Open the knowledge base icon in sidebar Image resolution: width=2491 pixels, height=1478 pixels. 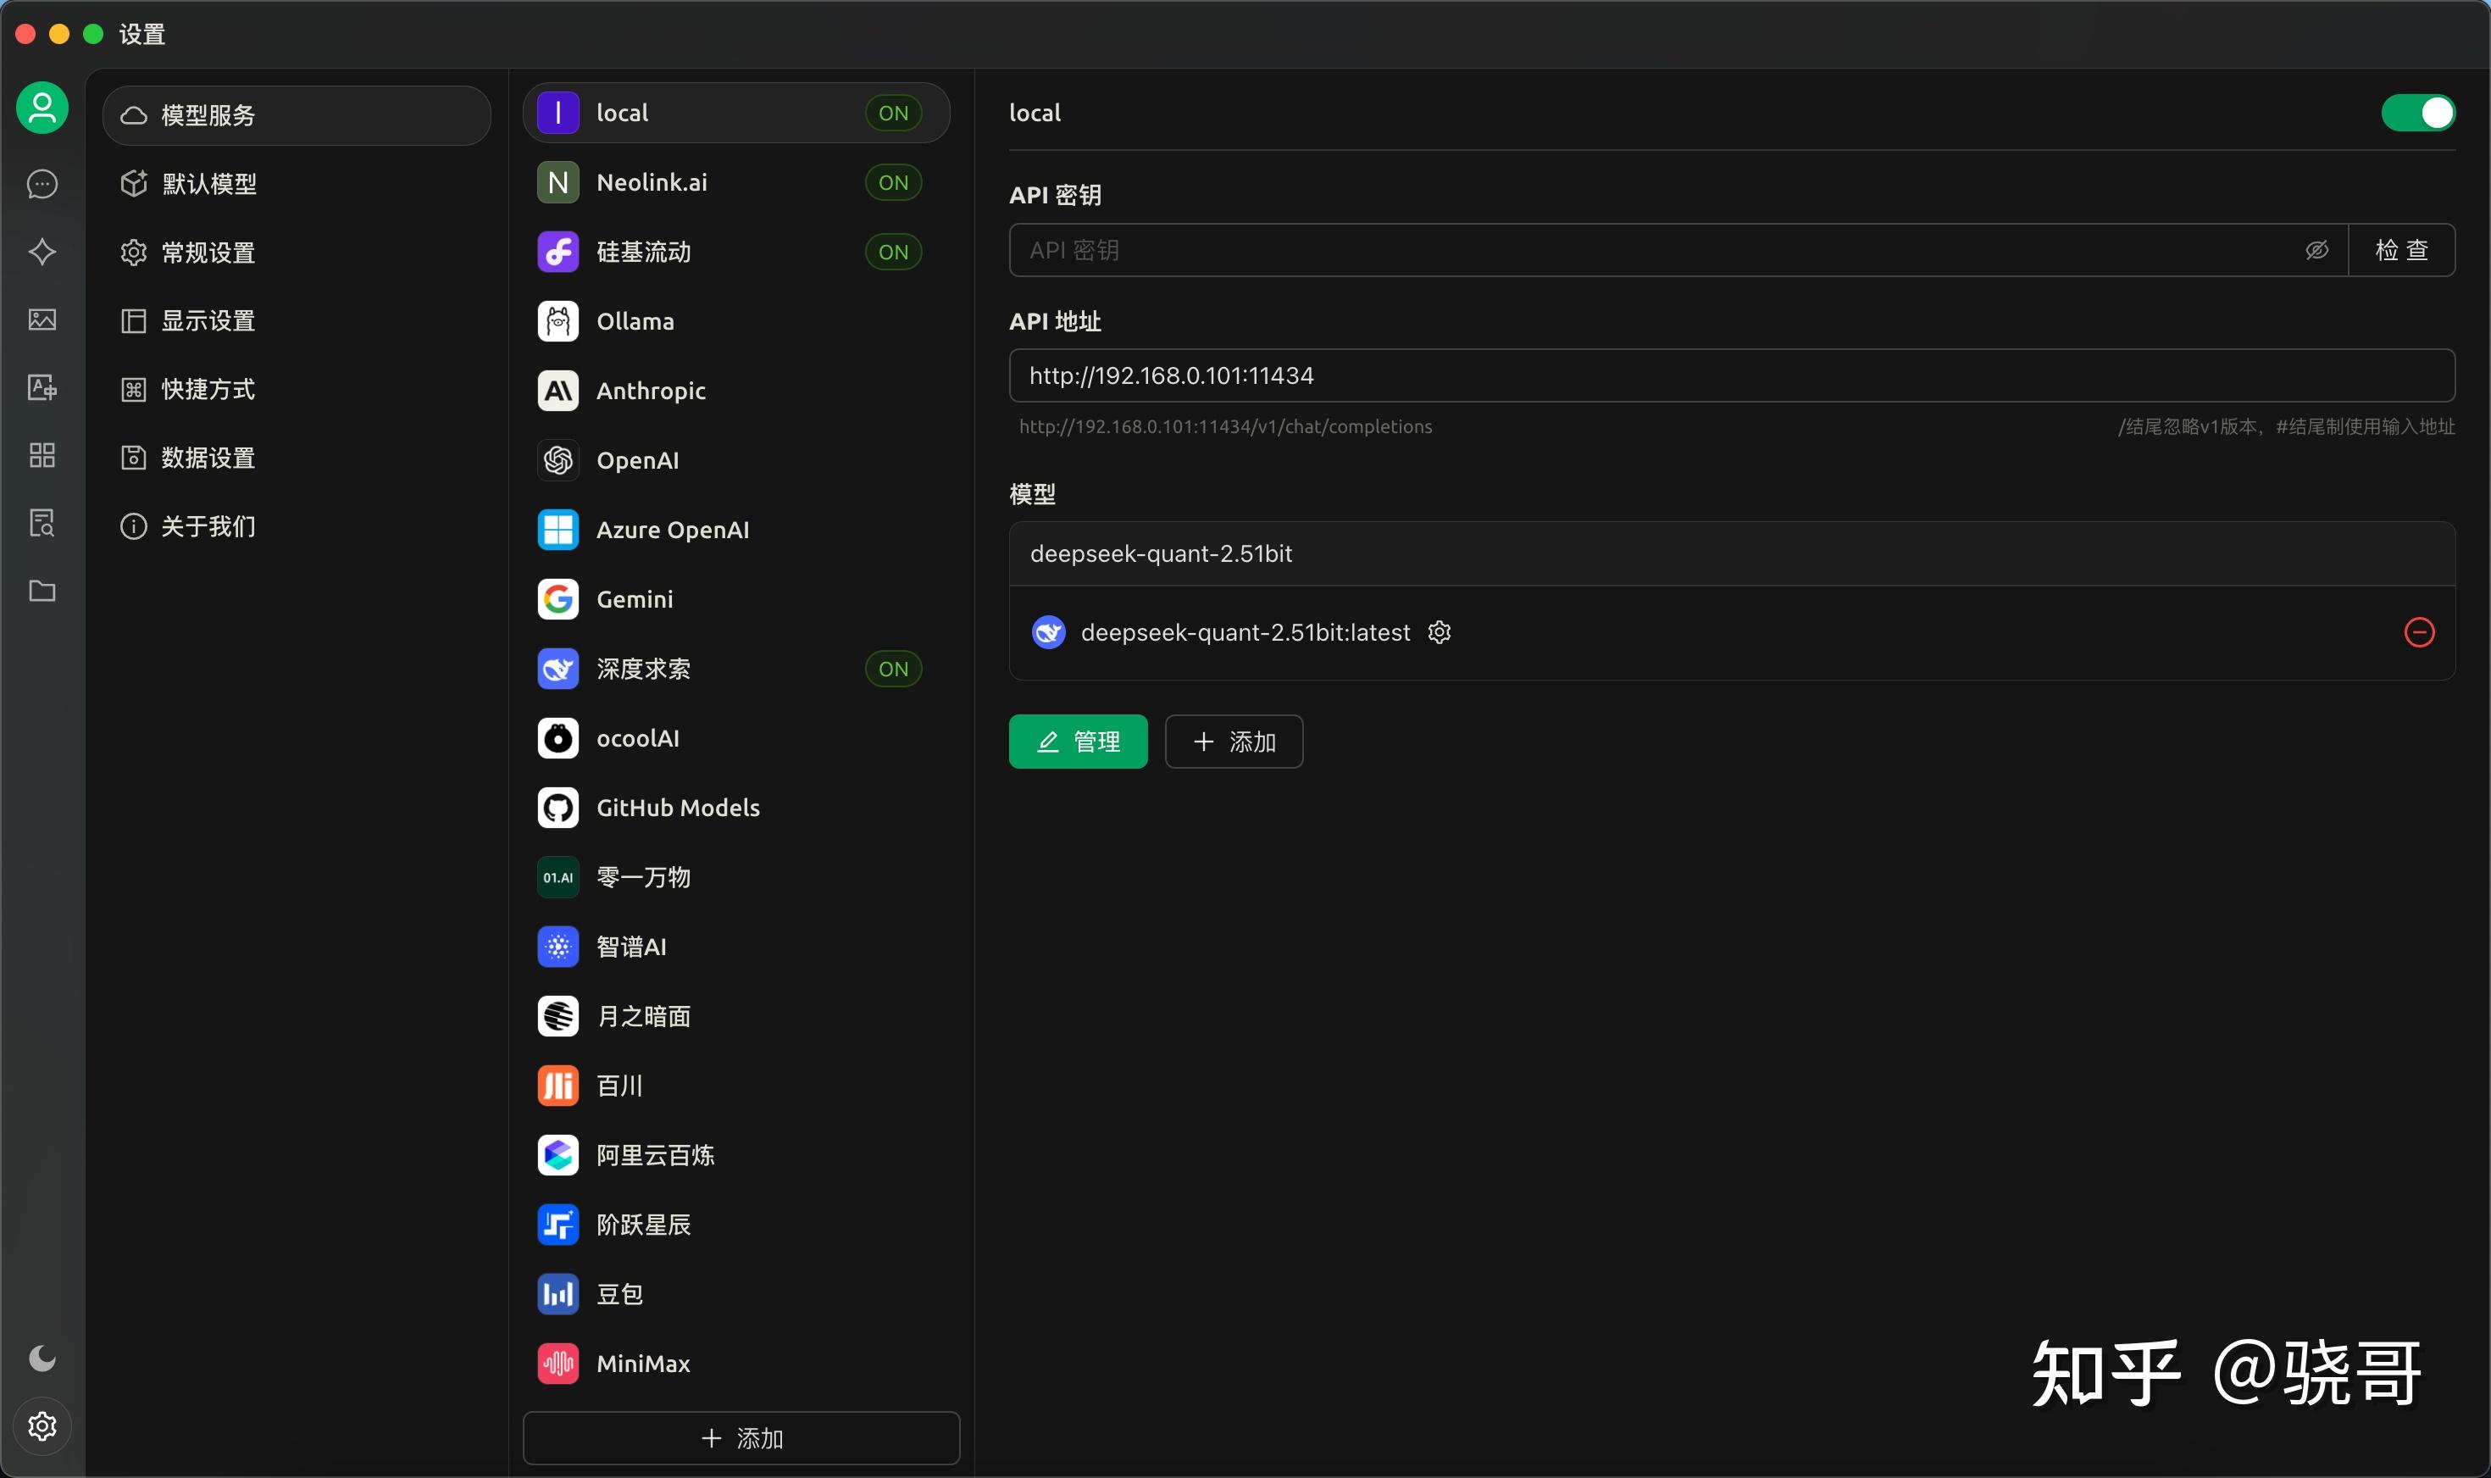coord(42,523)
